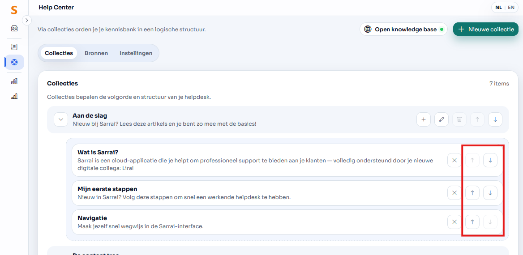
Task: Open the Instellingen tab
Action: [x=136, y=53]
